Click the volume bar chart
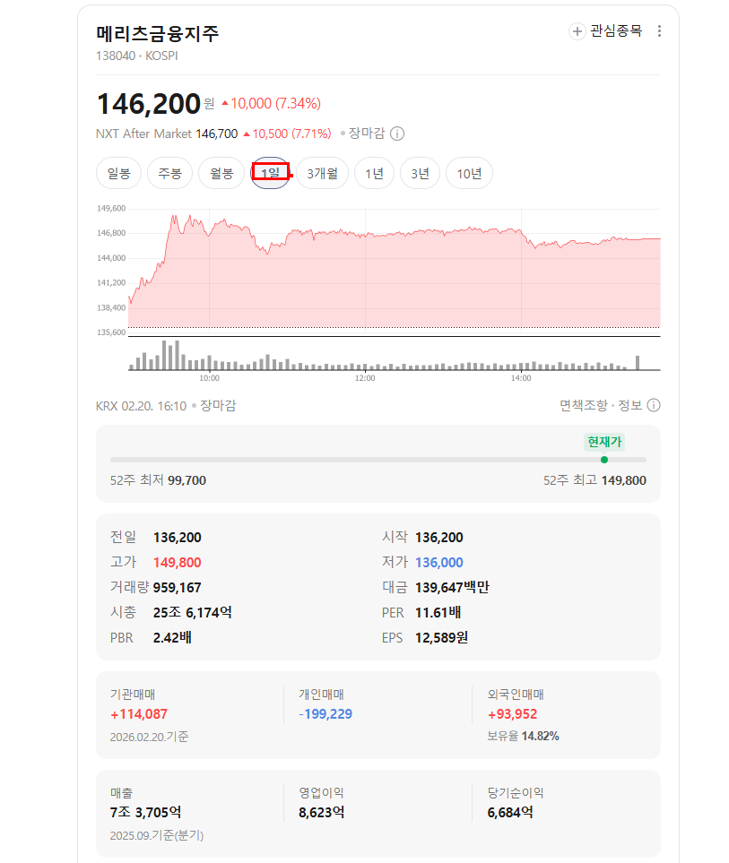729x863 pixels. 395,355
